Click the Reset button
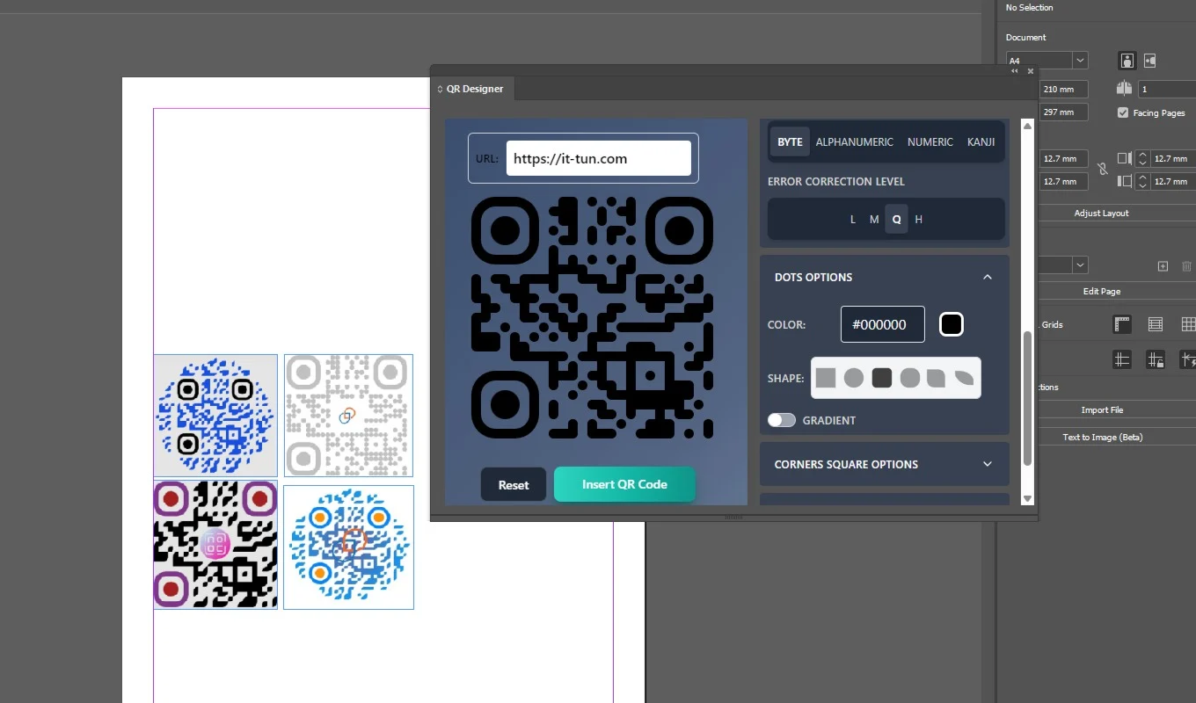1196x703 pixels. click(514, 484)
